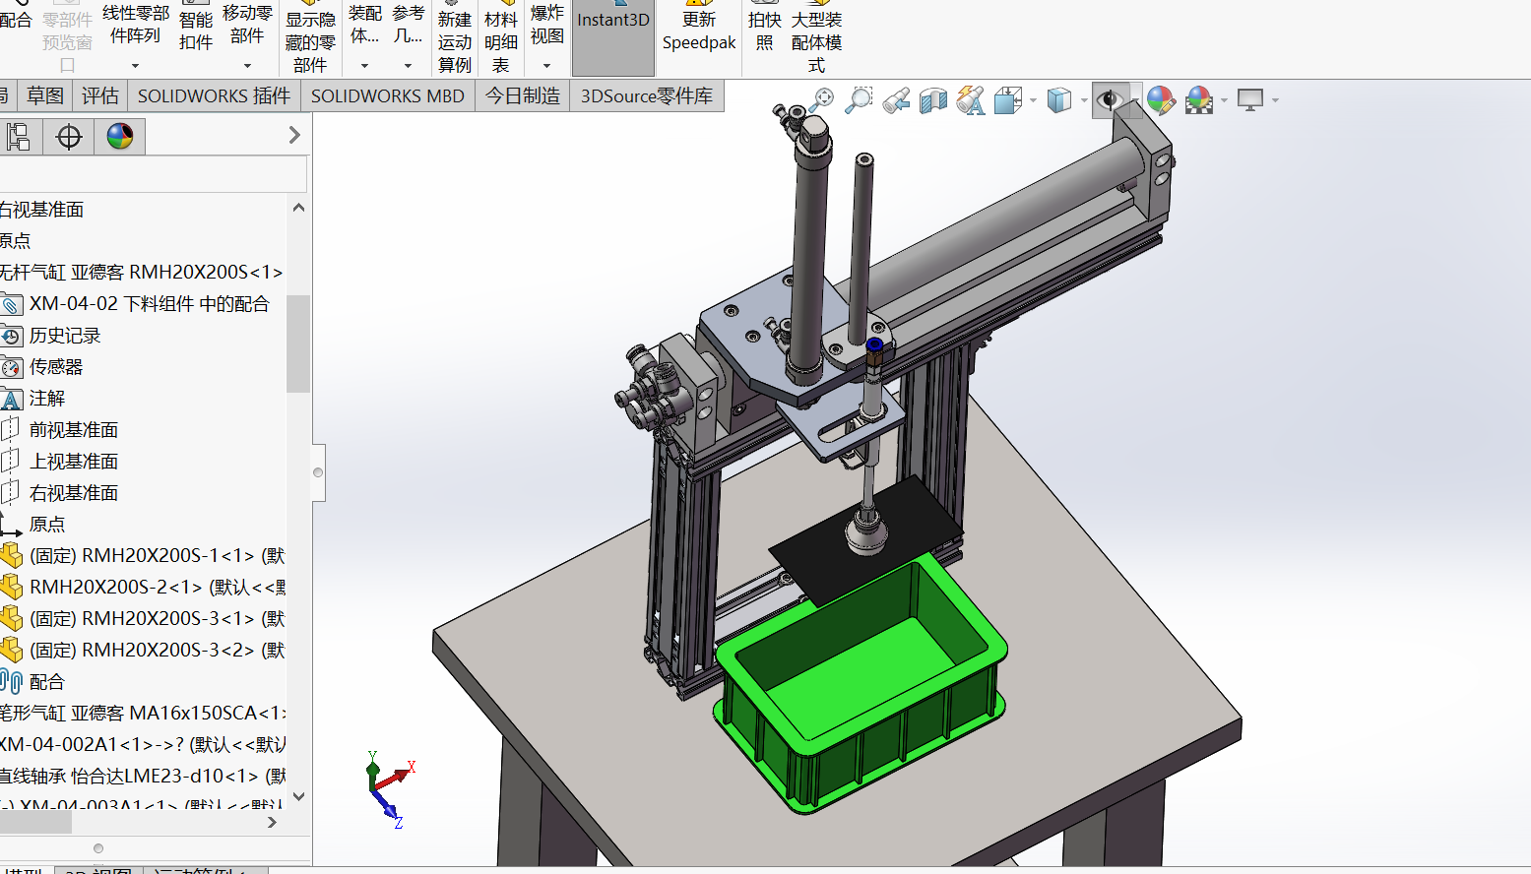Click the Dynamic Annotation Views icon

(x=971, y=100)
